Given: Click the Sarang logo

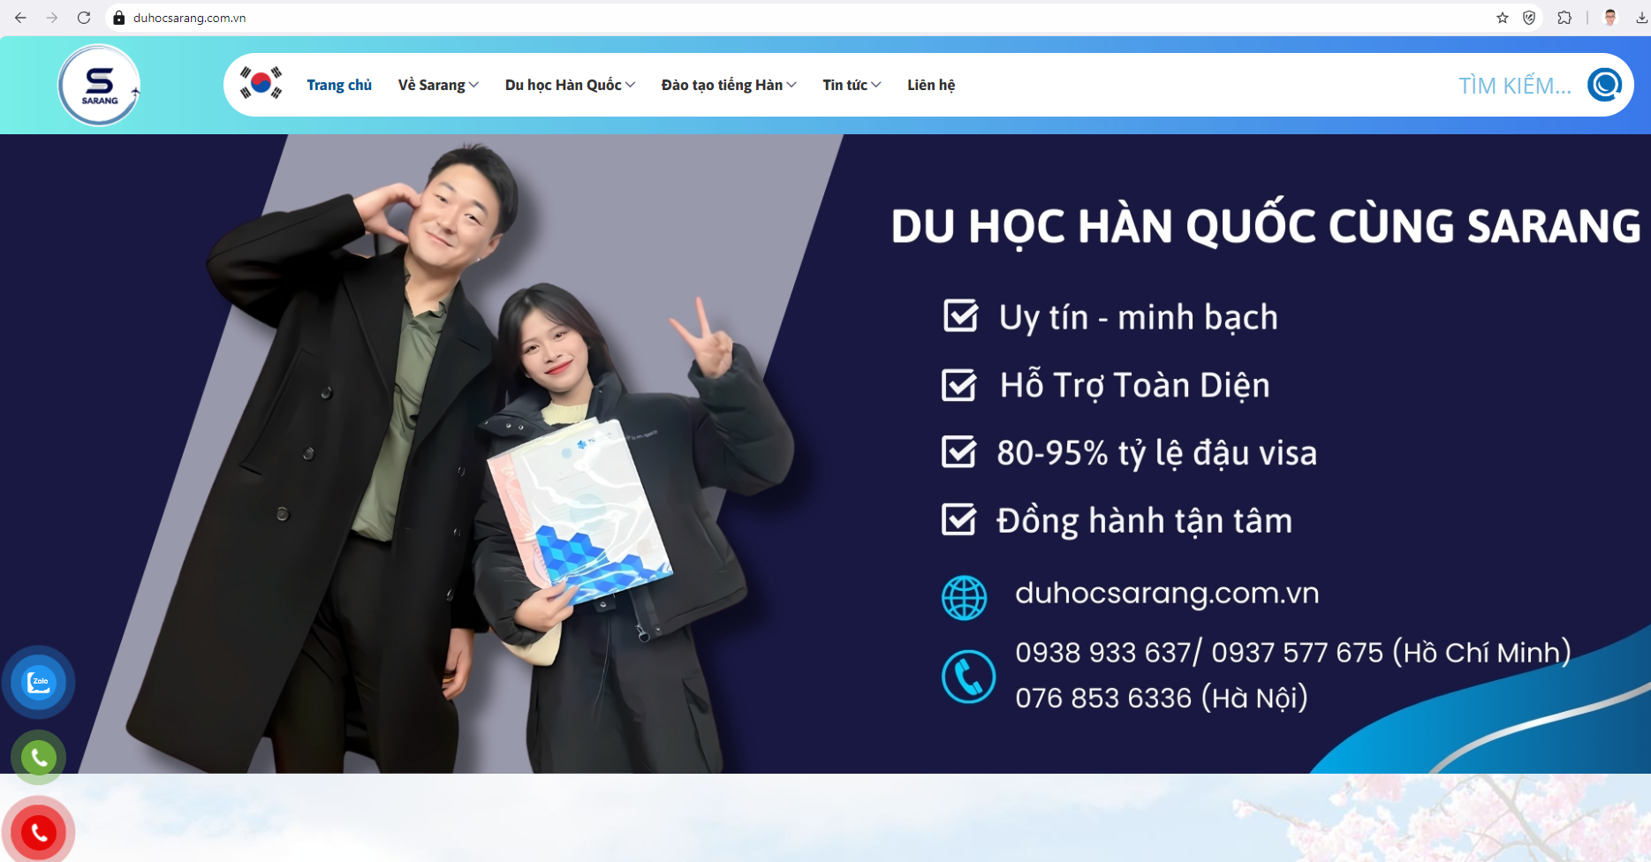Looking at the screenshot, I should coord(99,85).
